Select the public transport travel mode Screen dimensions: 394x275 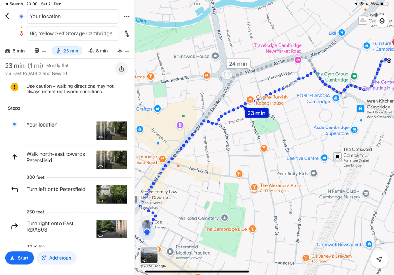40,51
